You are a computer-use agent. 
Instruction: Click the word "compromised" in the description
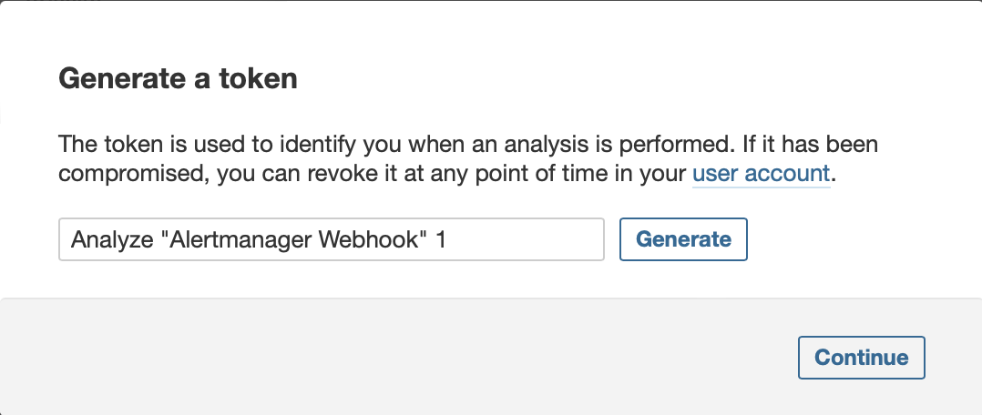pos(132,175)
